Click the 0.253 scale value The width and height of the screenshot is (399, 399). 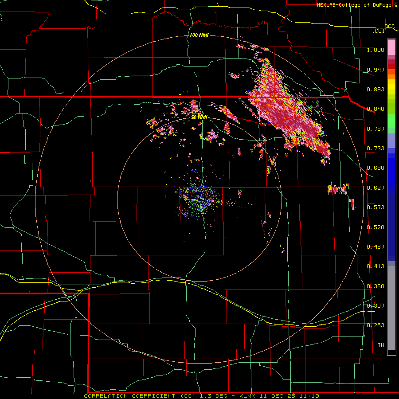(376, 325)
